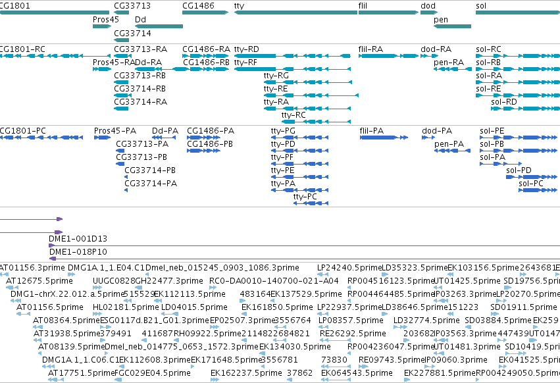
Task: Open the CG1486-PB protein label
Action: coord(210,144)
